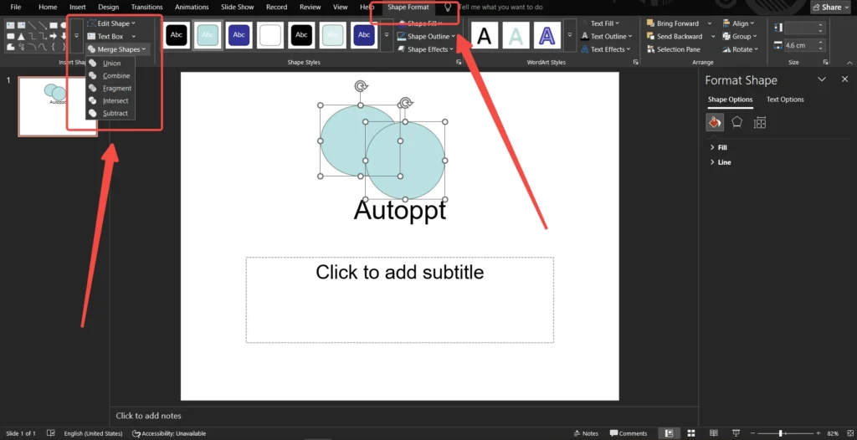The image size is (857, 440).
Task: Toggle the Notes button in status bar
Action: pyautogui.click(x=586, y=433)
